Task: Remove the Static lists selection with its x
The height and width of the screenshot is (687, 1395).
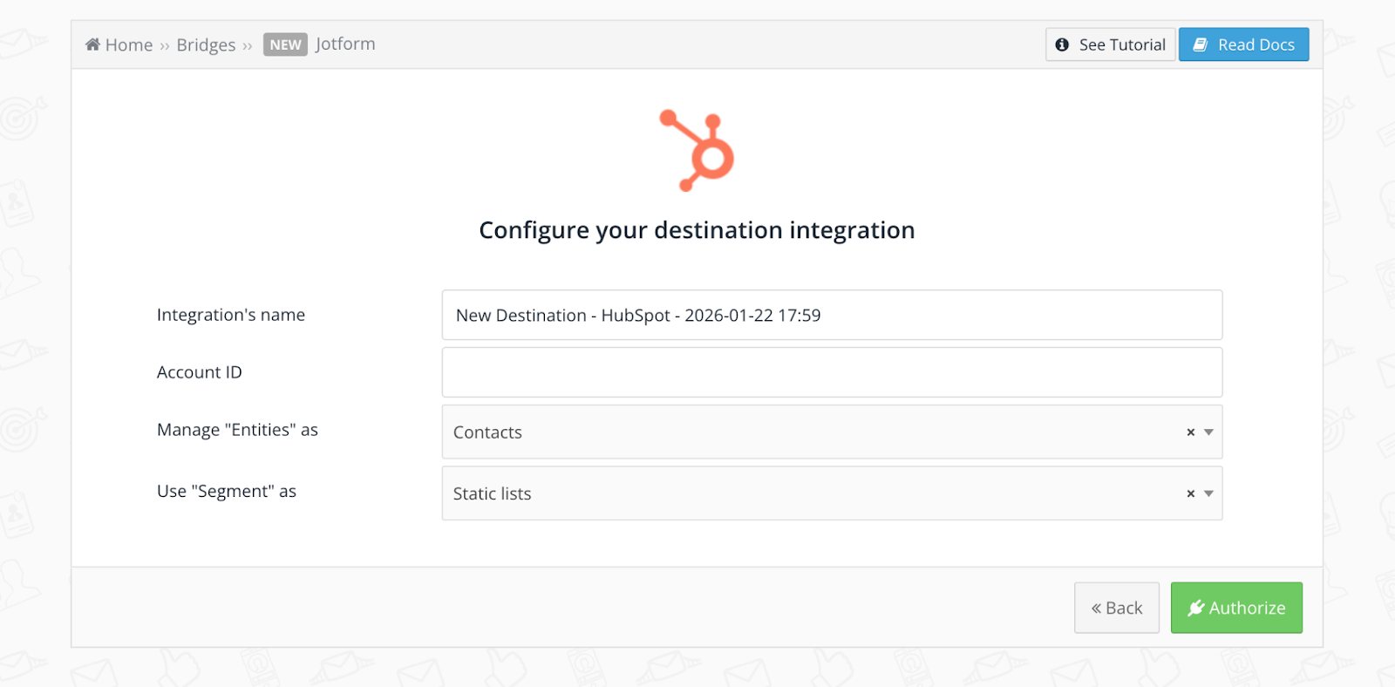Action: point(1190,493)
